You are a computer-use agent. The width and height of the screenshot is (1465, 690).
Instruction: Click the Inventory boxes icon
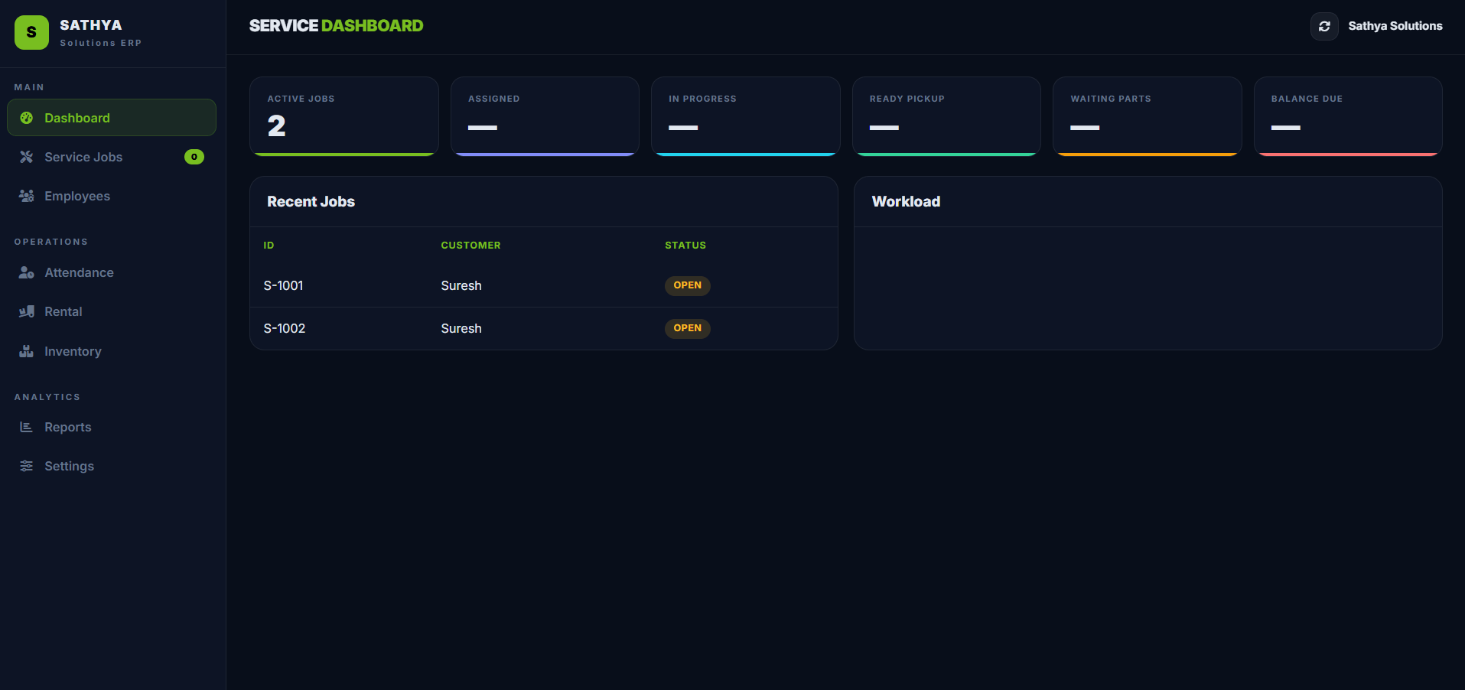(27, 351)
